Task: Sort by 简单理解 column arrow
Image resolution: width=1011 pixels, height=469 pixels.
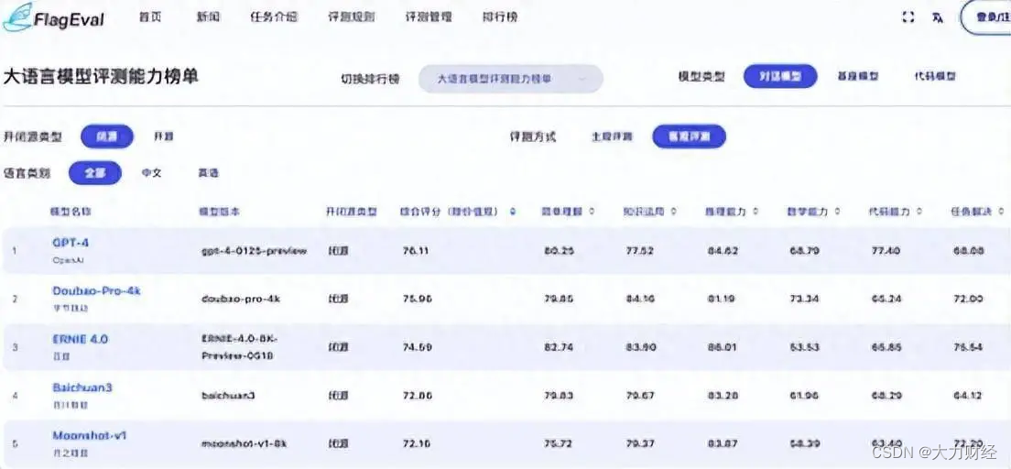Action: pyautogui.click(x=592, y=212)
